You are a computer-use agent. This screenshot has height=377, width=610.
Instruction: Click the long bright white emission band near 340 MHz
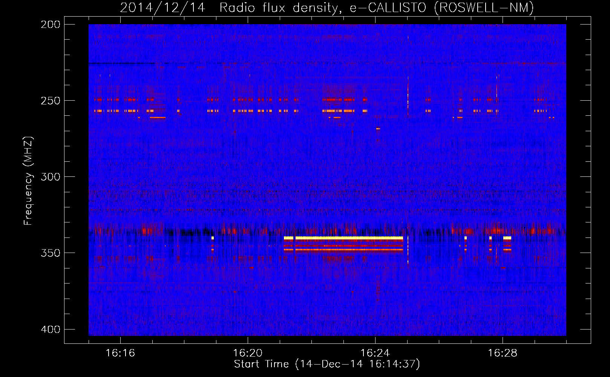(x=349, y=238)
